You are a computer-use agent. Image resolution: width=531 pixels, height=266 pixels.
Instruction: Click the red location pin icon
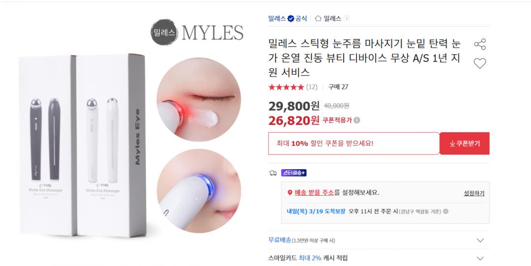pyautogui.click(x=290, y=192)
